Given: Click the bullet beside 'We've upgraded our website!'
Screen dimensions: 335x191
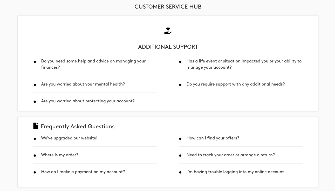Looking at the screenshot, I should pyautogui.click(x=35, y=139).
